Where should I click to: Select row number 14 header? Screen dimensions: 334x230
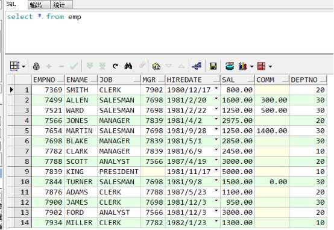pos(23,223)
